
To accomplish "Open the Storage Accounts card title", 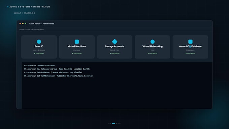I will 115,46.
